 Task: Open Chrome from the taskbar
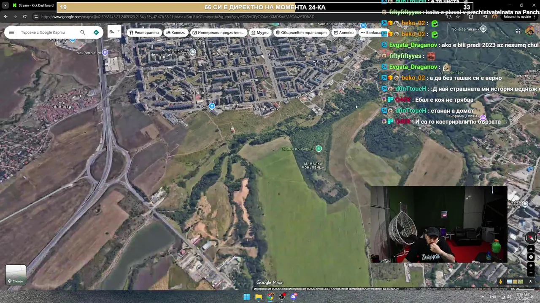[x=270, y=297]
